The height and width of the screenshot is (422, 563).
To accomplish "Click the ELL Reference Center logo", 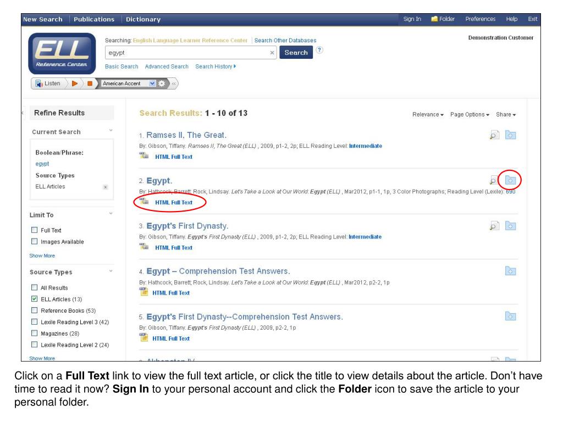I will (x=62, y=53).
